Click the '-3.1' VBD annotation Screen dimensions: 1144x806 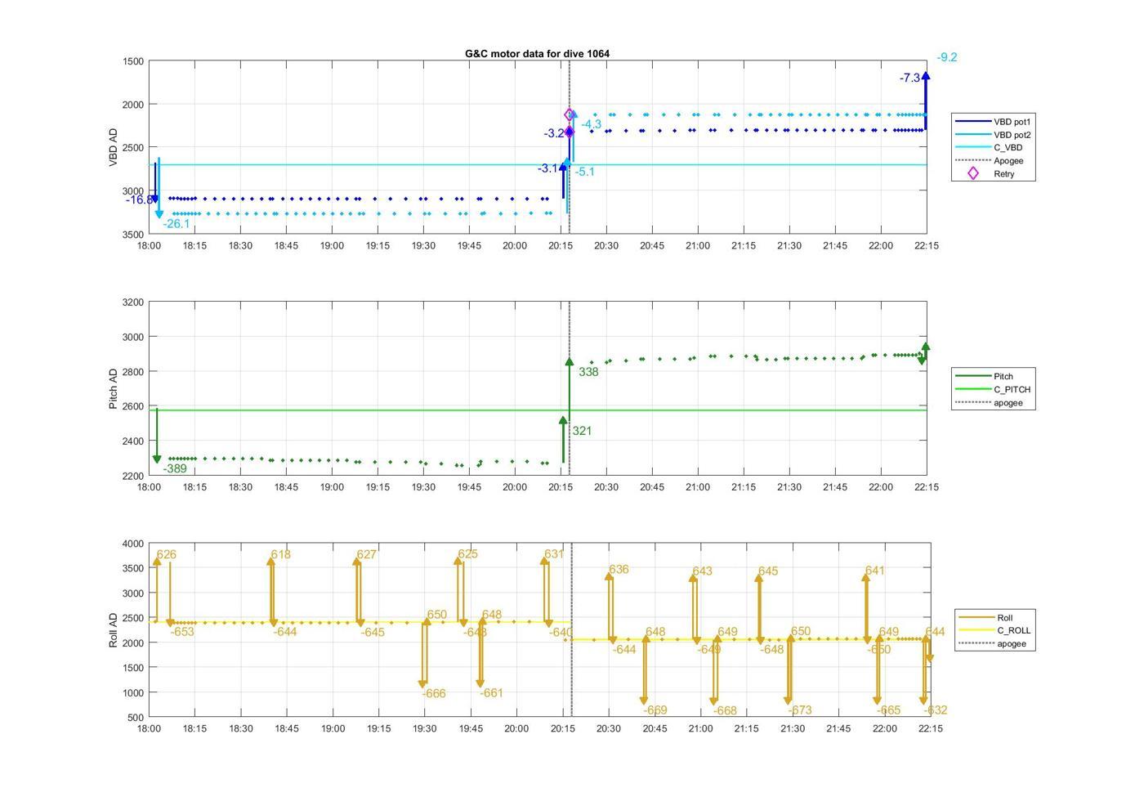547,168
